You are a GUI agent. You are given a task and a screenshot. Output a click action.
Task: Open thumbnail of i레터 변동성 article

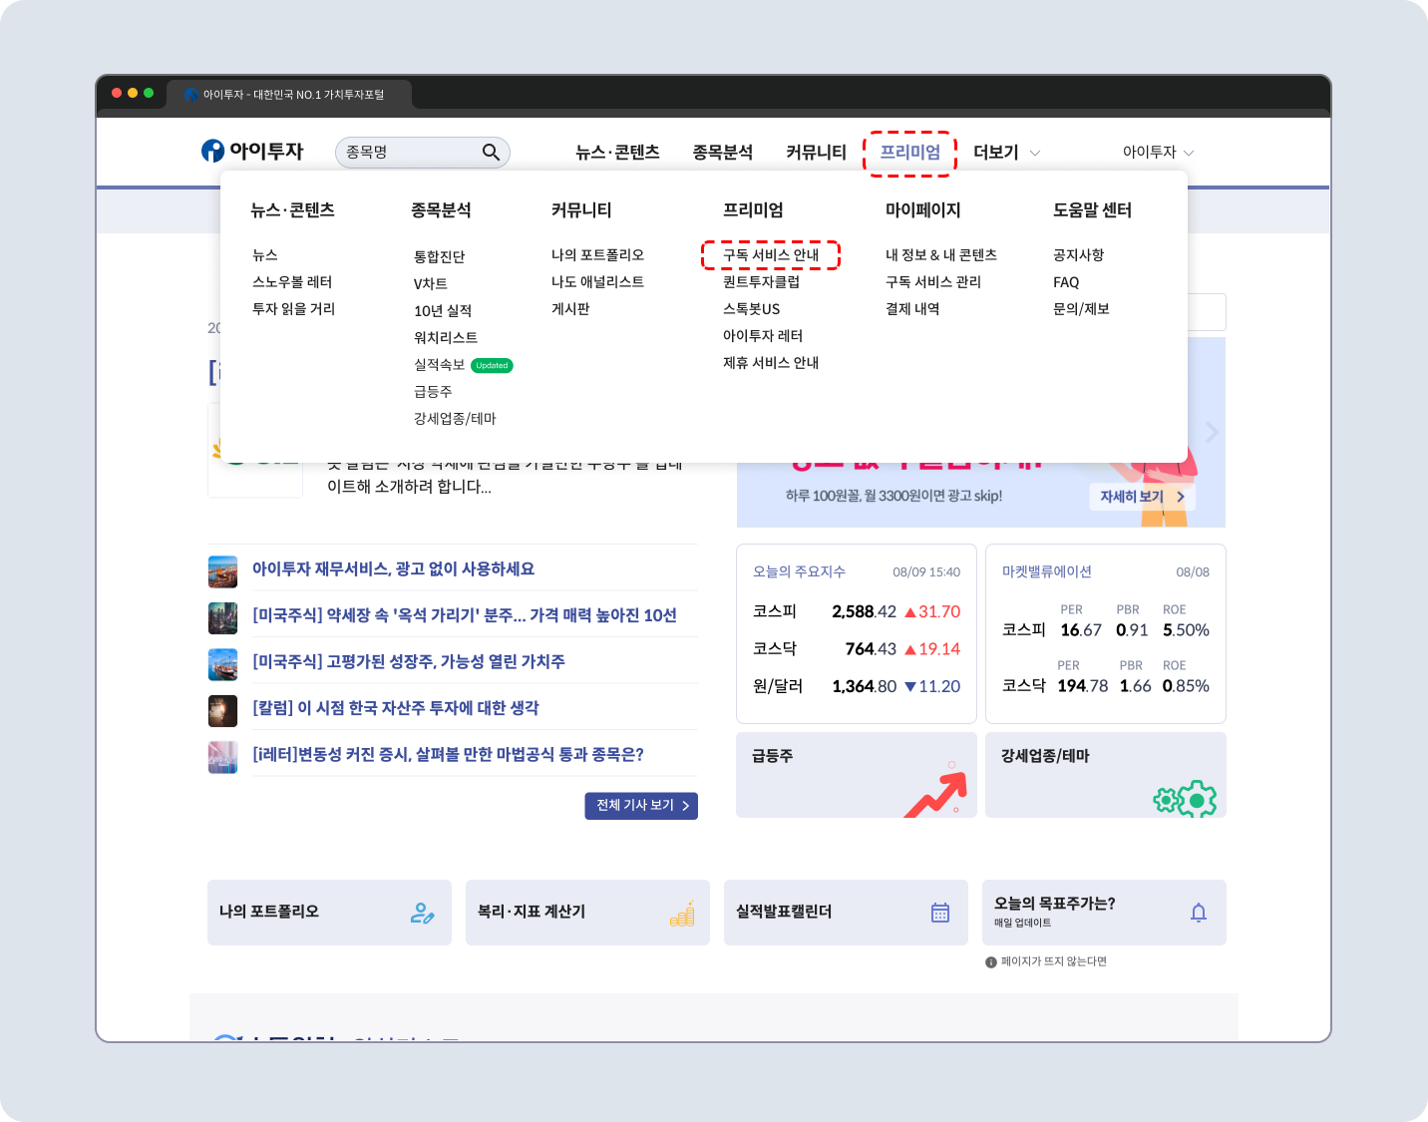click(222, 757)
